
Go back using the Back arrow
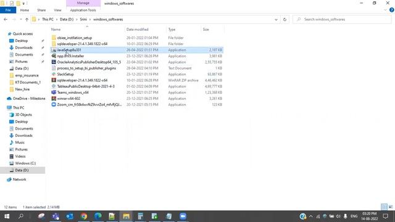click(6, 19)
